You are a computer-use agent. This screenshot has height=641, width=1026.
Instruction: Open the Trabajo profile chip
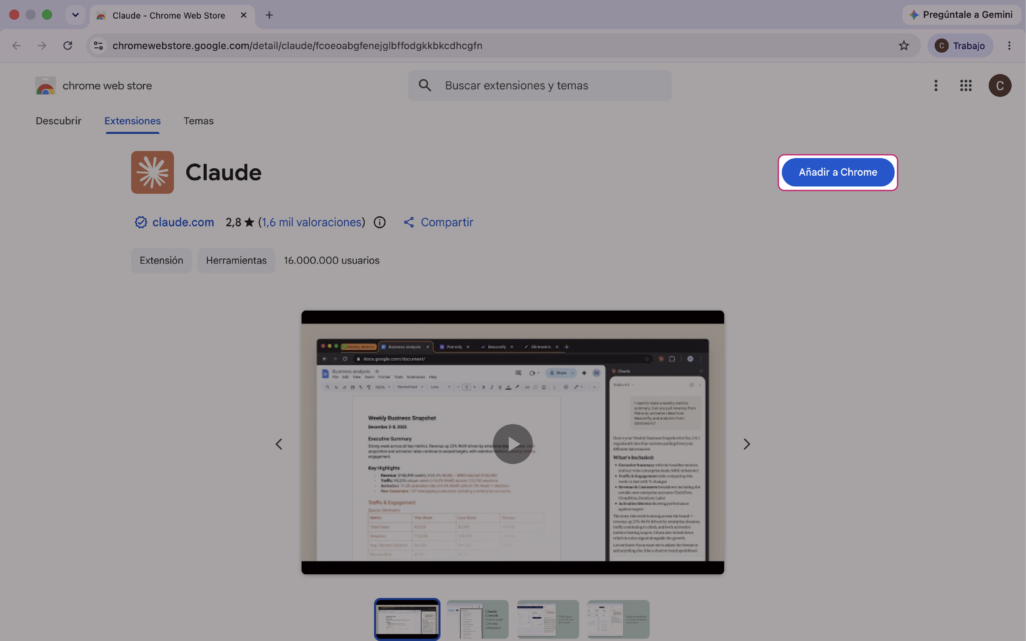click(x=960, y=45)
